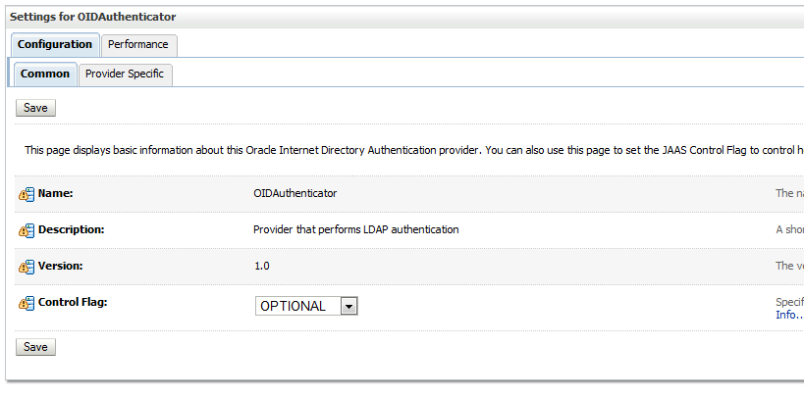Click the Version field label

61,266
